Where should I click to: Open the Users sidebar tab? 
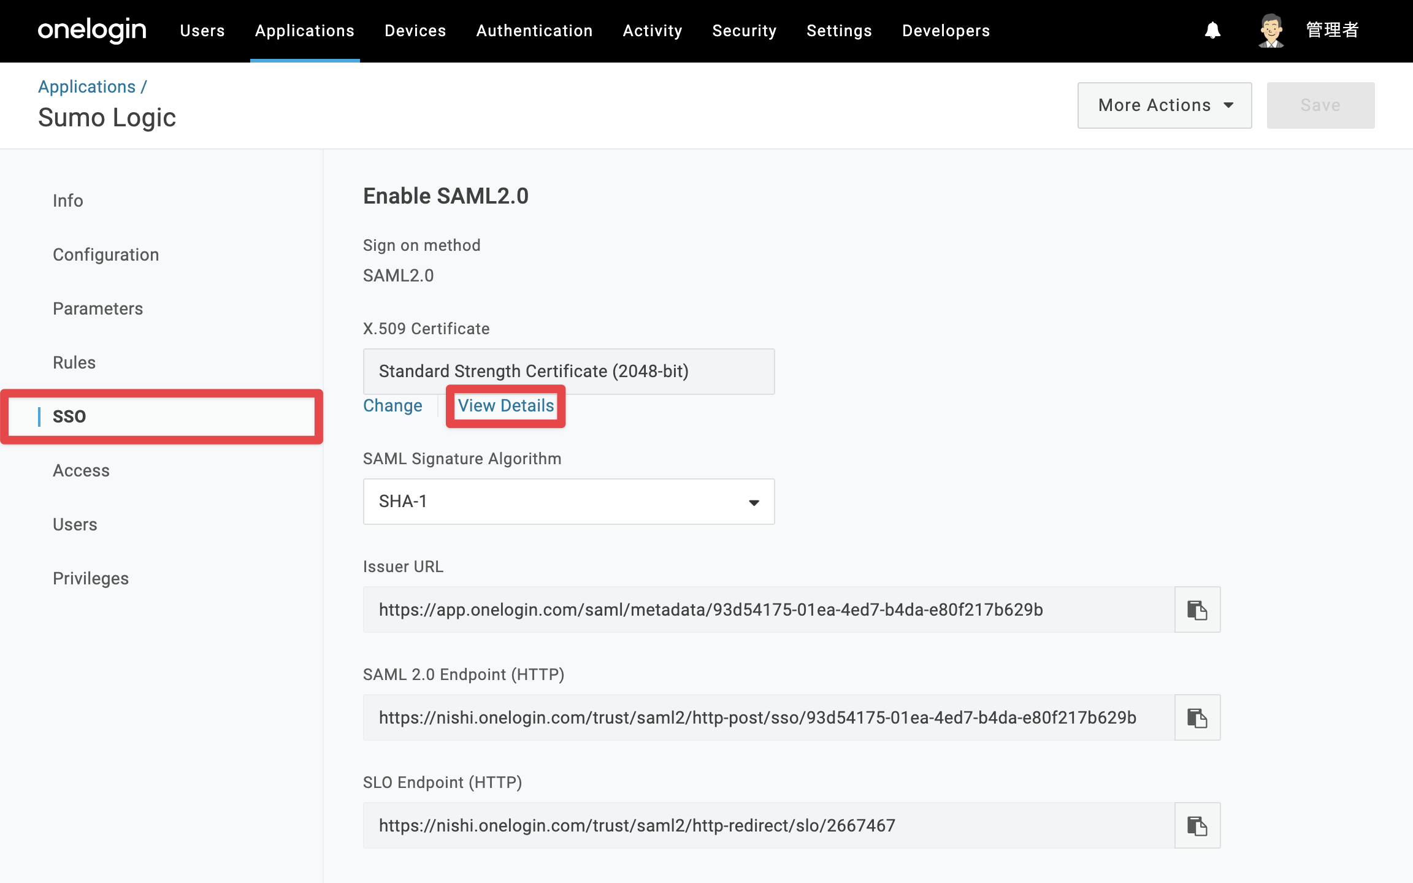tap(75, 524)
